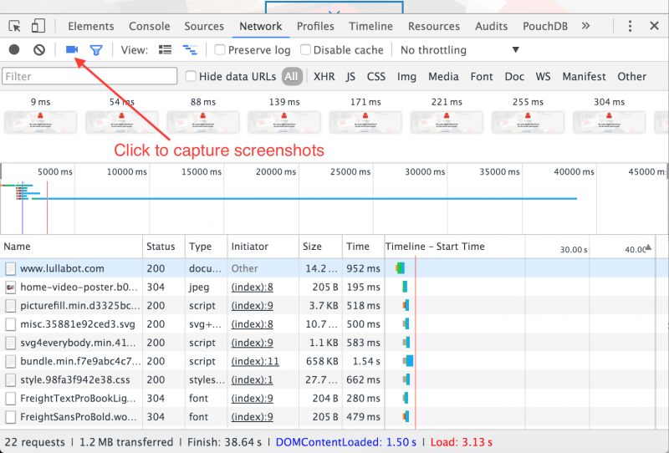Tick the Hide data URLs checkbox
The image size is (669, 453).
coord(191,76)
